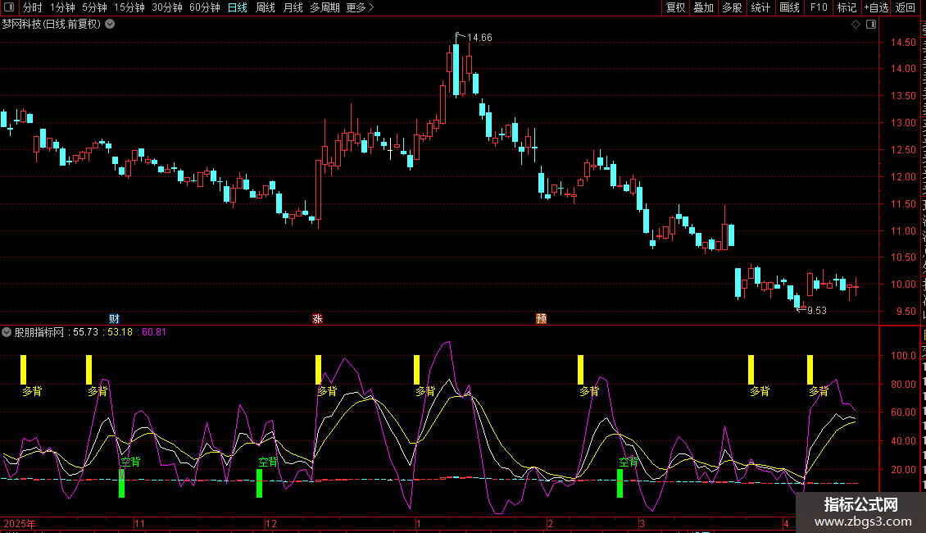This screenshot has width=926, height=533.
Task: Click the 画线 drawing tools button
Action: click(789, 7)
